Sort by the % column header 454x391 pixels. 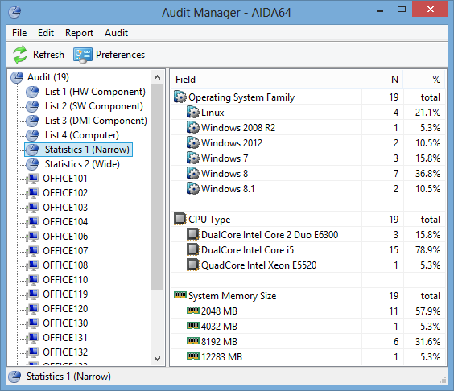pyautogui.click(x=424, y=80)
